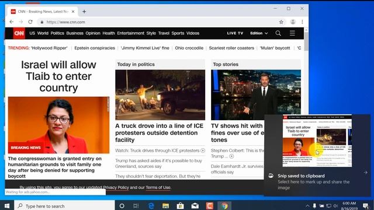The width and height of the screenshot is (374, 210).
Task: Click the browser forward arrow
Action: click(x=21, y=22)
